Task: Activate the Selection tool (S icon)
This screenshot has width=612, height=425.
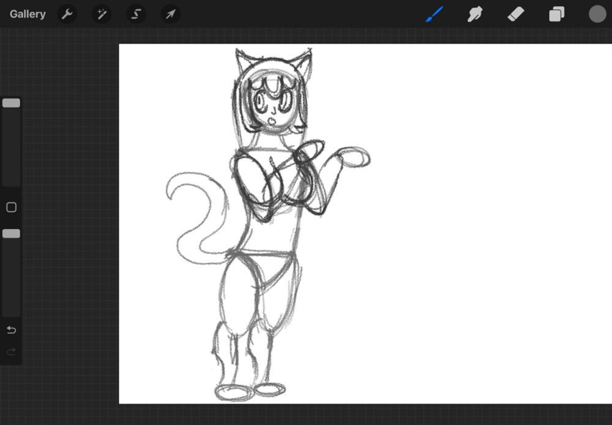Action: tap(136, 15)
